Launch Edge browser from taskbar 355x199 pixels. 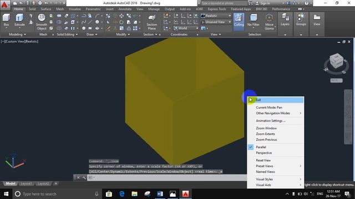tap(122, 194)
